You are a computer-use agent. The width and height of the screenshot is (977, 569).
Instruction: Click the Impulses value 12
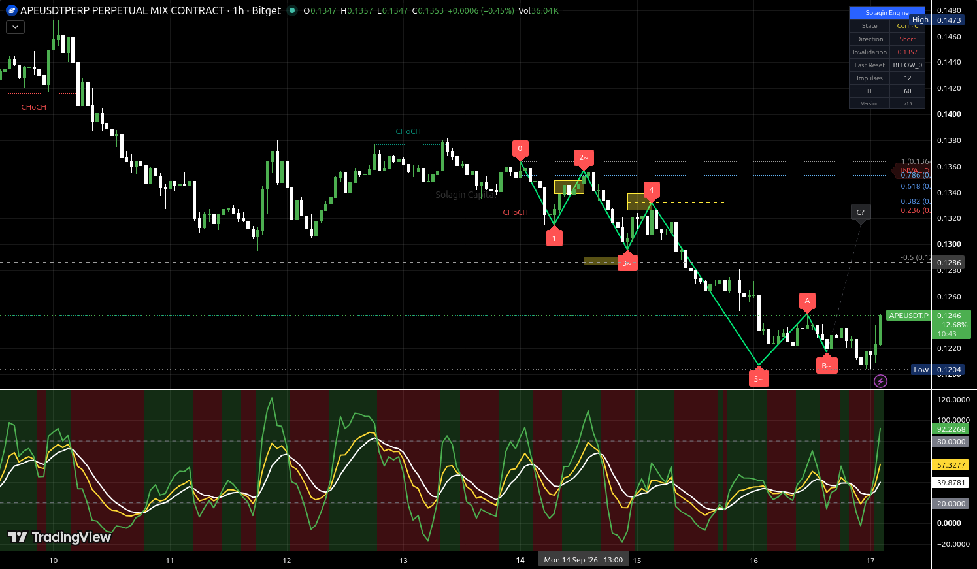pos(907,78)
